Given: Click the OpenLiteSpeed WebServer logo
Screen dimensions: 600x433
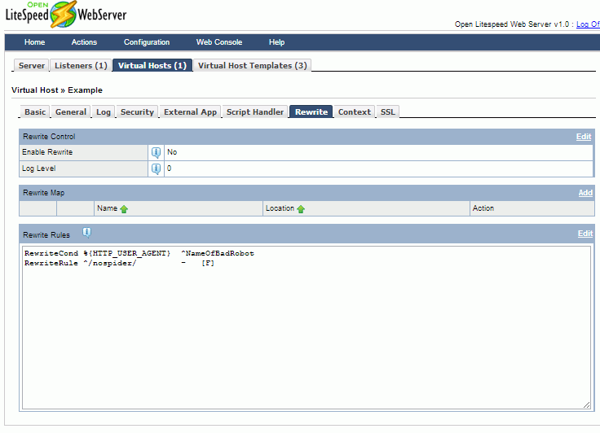Looking at the screenshot, I should coord(66,15).
